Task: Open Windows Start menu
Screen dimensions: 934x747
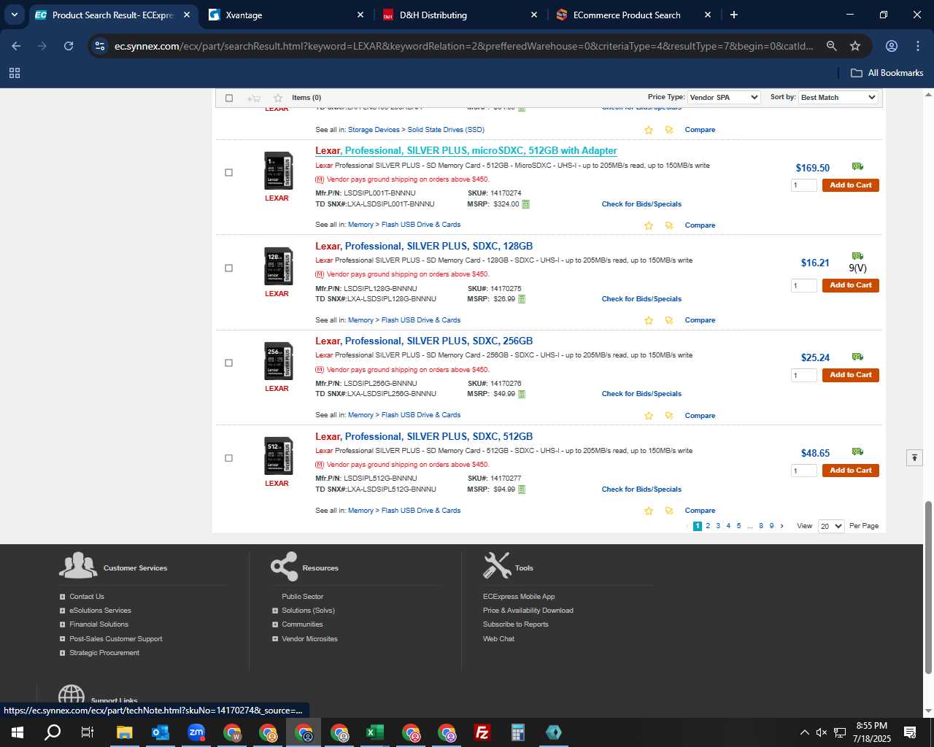Action: [x=18, y=732]
